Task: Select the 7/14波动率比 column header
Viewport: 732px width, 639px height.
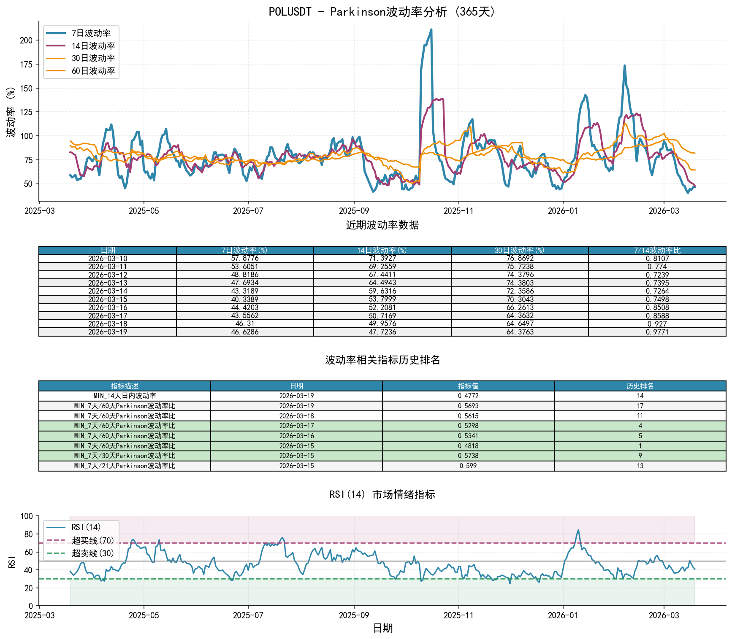Action: point(657,251)
